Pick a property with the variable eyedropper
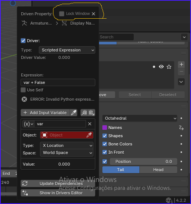This screenshot has height=204, width=191. point(74,113)
